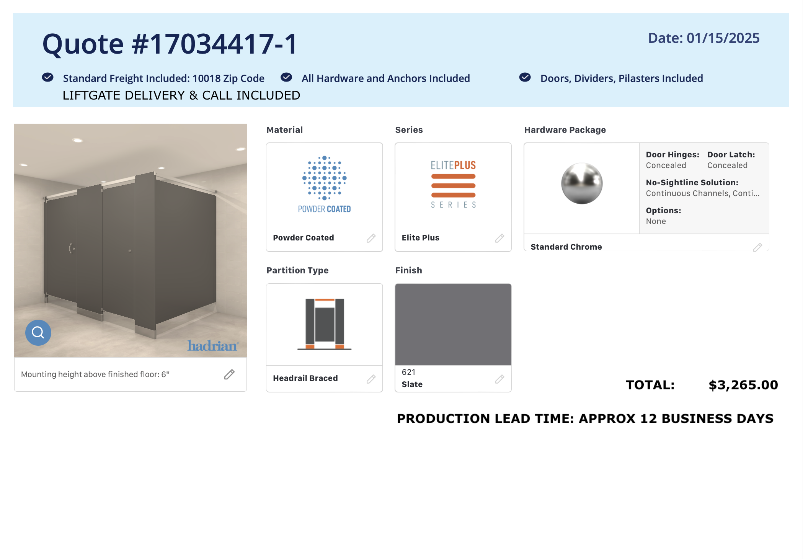The image size is (803, 559).
Task: Click 'All Hardware and Anchors Included' text
Action: pos(386,78)
